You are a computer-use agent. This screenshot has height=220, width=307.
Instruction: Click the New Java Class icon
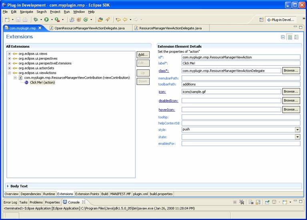(86, 20)
